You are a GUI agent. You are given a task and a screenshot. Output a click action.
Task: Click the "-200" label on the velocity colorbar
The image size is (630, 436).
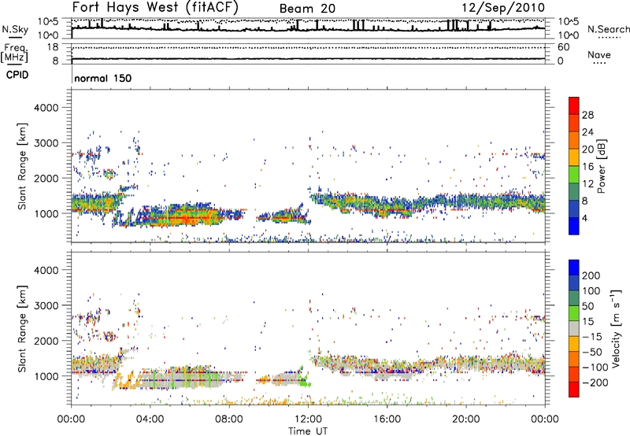click(595, 382)
